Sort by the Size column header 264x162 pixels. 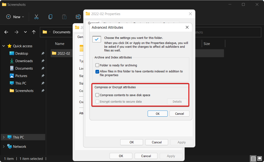click(x=207, y=44)
